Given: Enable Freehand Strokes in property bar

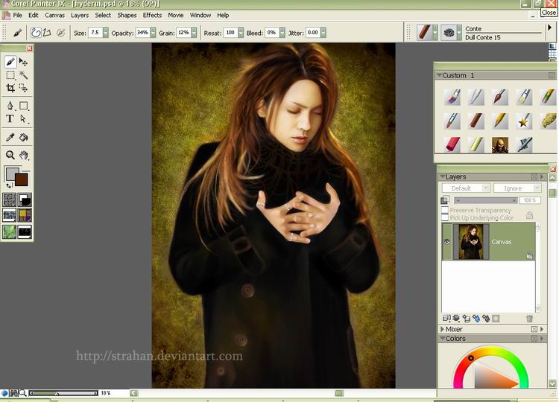Looking at the screenshot, I should click(x=36, y=33).
